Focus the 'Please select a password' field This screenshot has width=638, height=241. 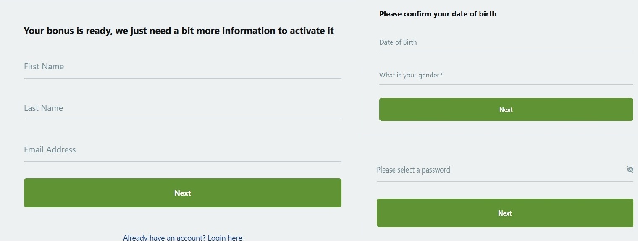tap(500, 170)
